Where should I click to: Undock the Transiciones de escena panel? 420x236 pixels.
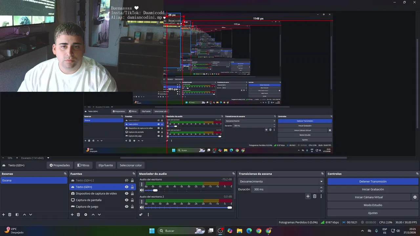tap(322, 174)
